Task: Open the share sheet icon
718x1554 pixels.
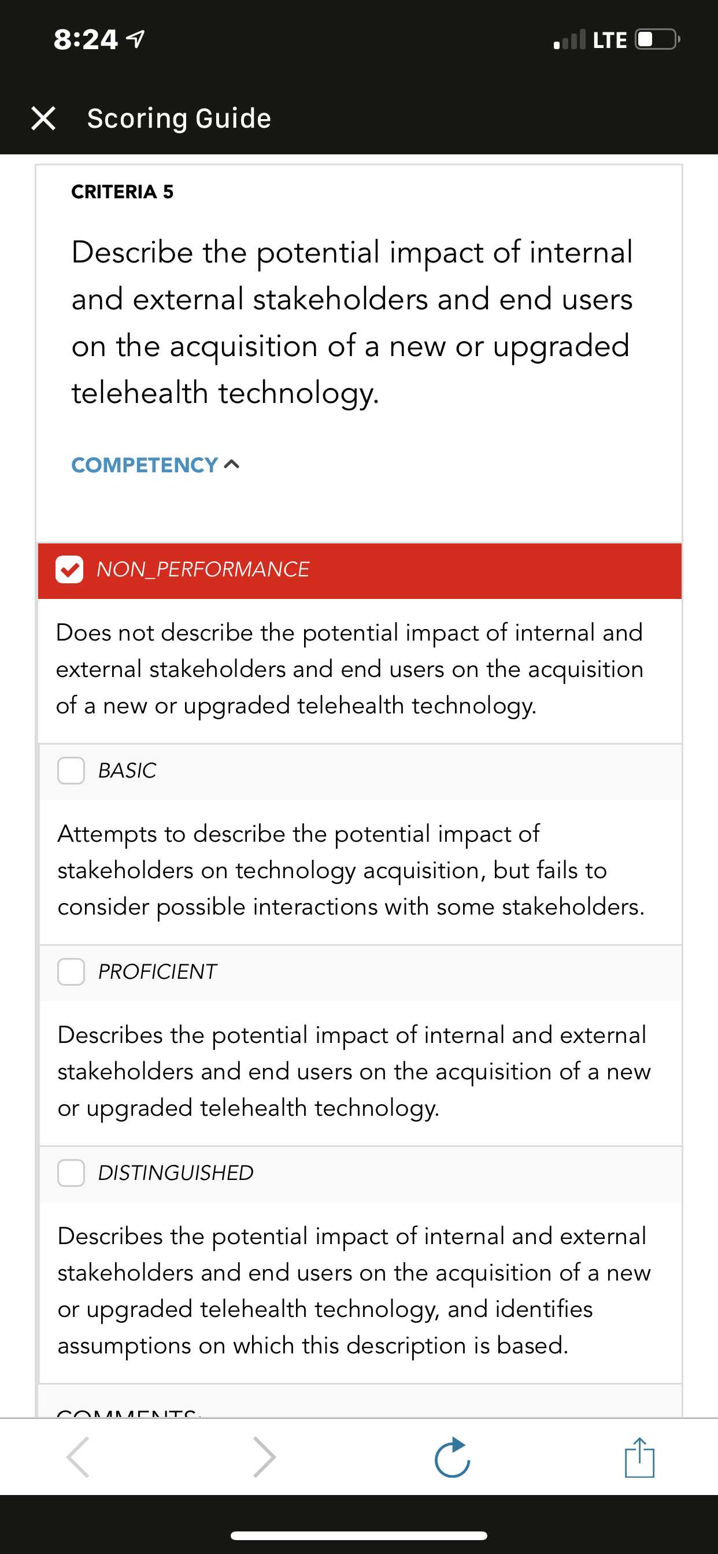Action: point(639,1457)
